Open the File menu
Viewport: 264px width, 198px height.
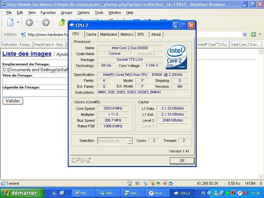pyautogui.click(x=9, y=13)
